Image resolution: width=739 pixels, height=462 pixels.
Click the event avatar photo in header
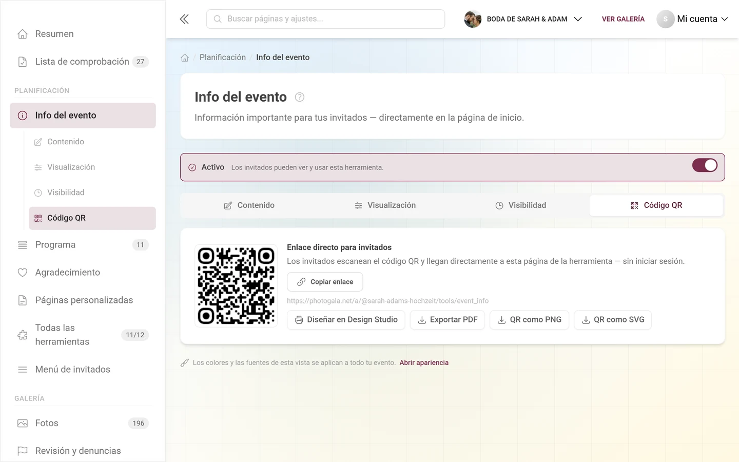tap(473, 19)
